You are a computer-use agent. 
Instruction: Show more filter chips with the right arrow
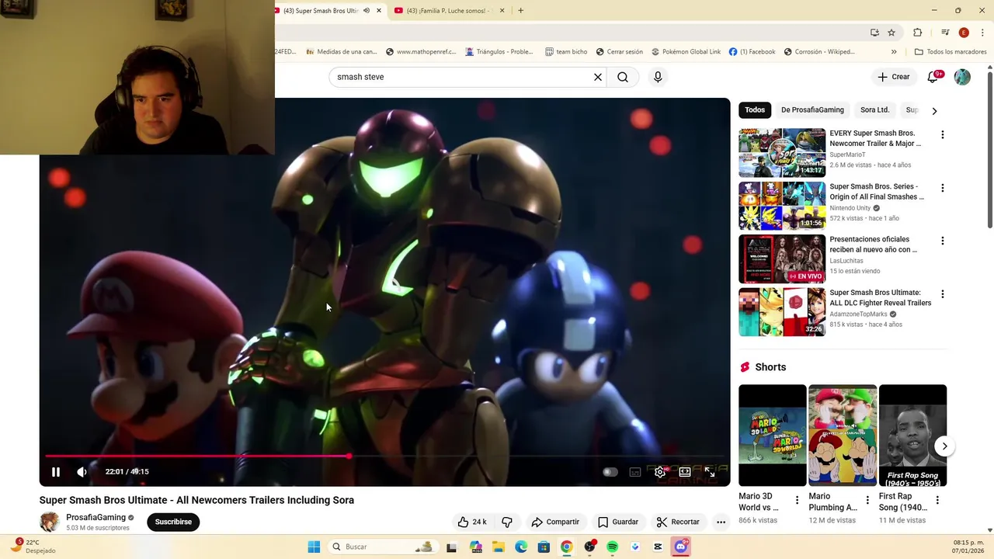934,110
